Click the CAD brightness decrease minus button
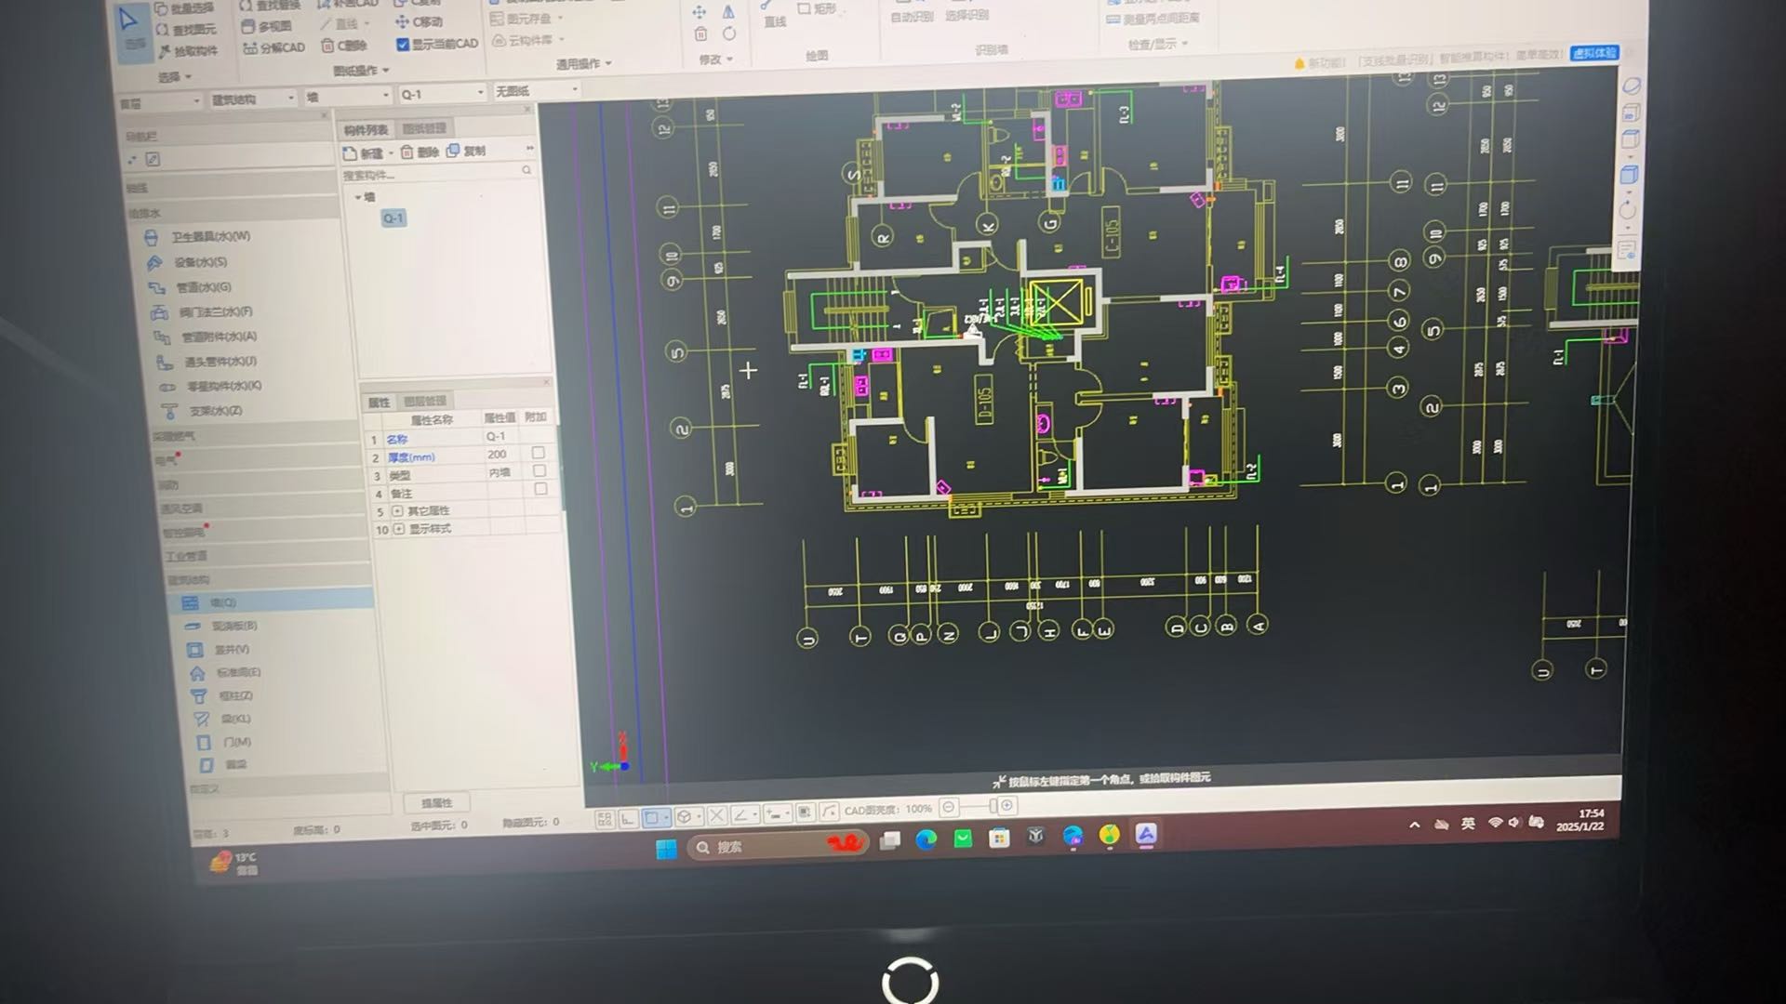 948,807
